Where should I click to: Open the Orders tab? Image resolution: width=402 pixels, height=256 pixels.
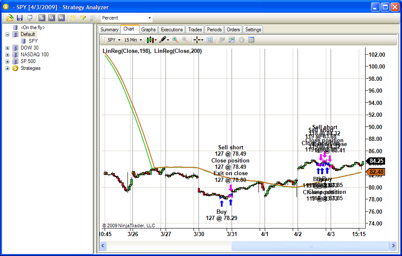coord(233,30)
